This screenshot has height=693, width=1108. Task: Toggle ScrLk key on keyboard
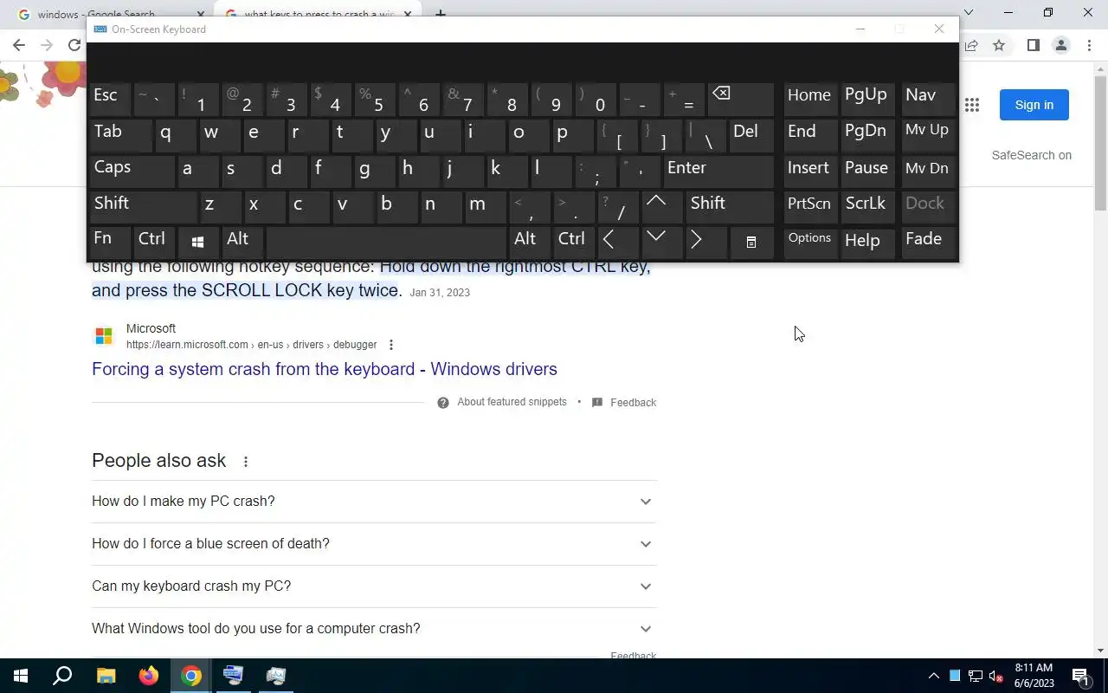(x=866, y=206)
